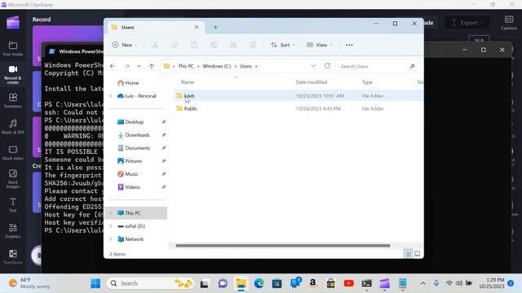Close the Users Explorer tab

(x=197, y=27)
